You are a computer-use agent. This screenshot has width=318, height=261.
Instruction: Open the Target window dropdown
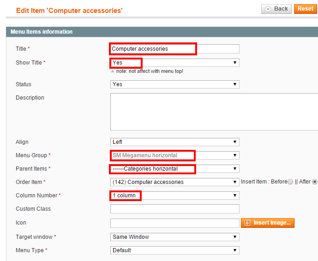coord(175,237)
